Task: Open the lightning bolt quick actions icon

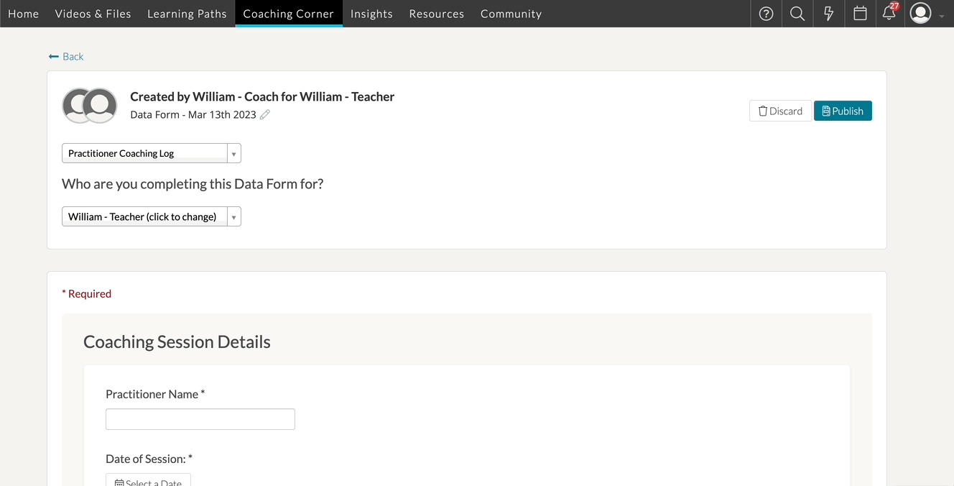Action: 828,14
